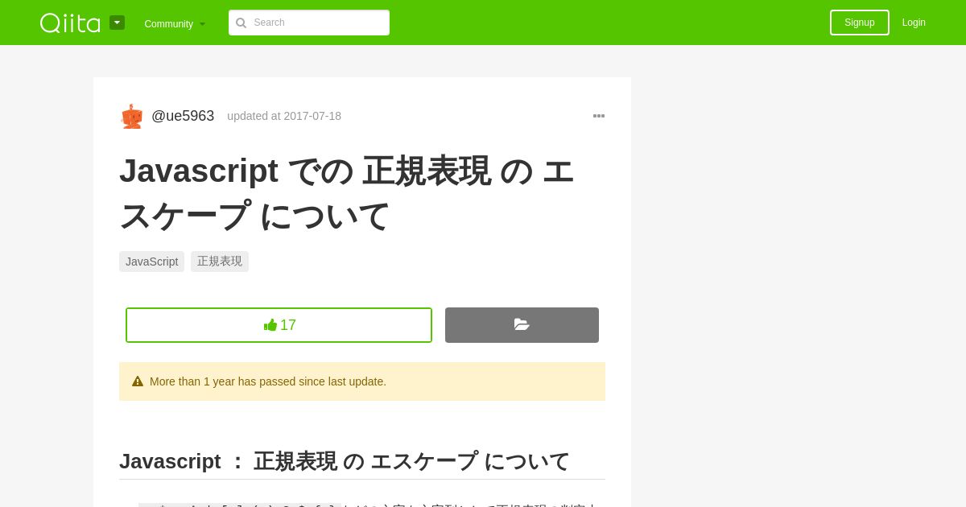Open the three-dot article options menu
The image size is (966, 507).
pos(599,116)
